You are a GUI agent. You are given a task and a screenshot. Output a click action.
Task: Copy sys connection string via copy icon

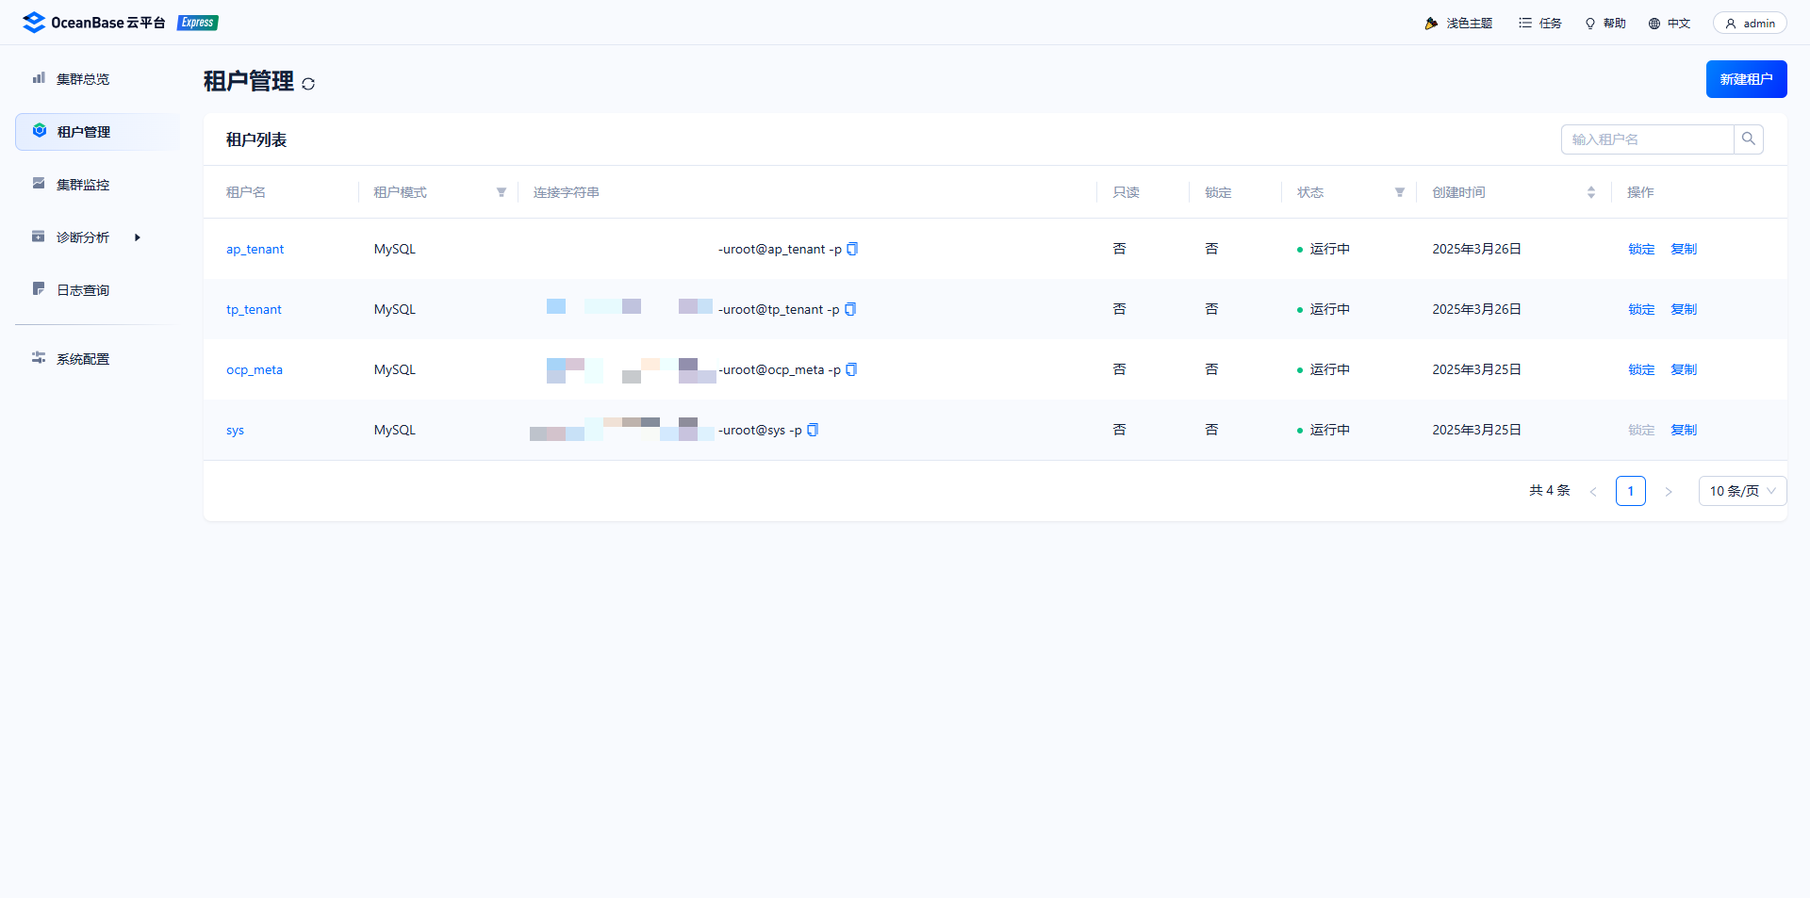pyautogui.click(x=813, y=430)
